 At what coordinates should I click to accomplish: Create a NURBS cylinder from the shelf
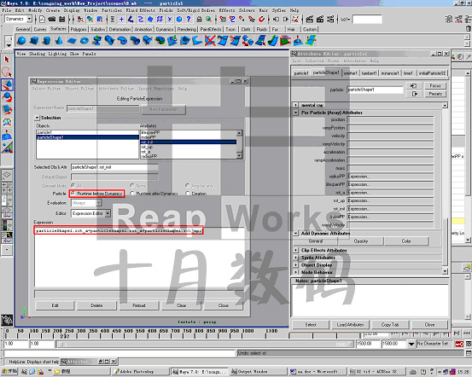(46, 40)
